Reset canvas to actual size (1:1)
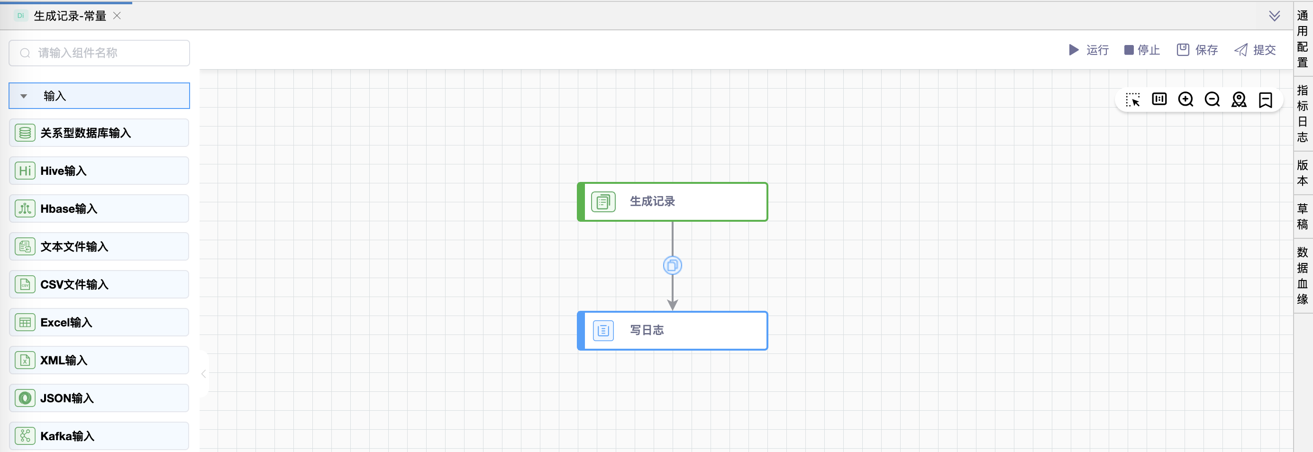 pyautogui.click(x=1159, y=100)
